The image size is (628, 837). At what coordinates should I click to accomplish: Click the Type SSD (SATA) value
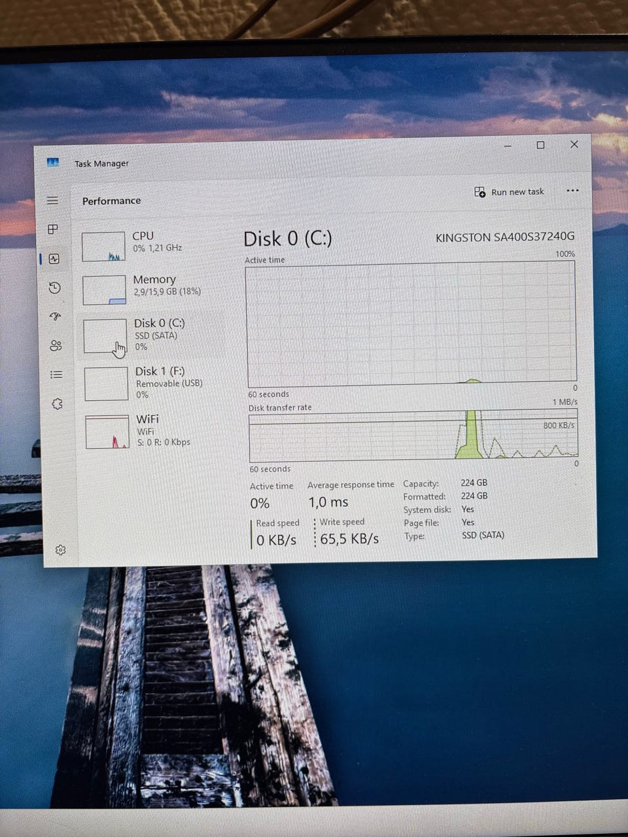click(483, 535)
